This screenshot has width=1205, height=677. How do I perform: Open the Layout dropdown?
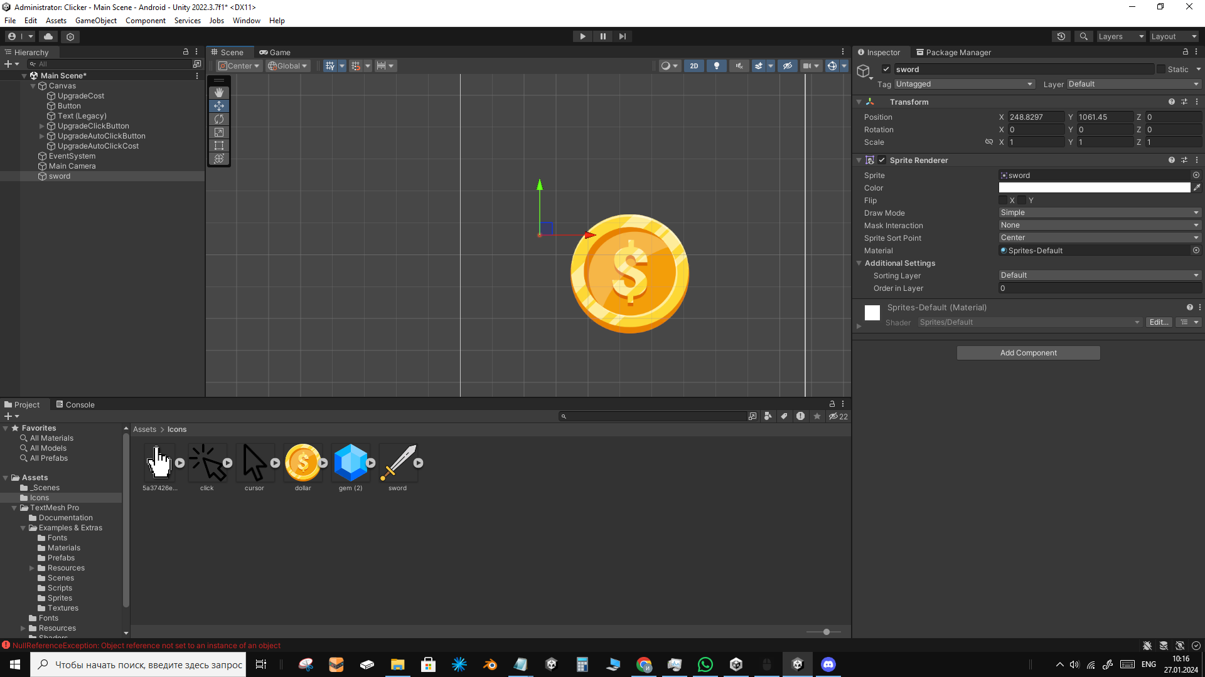(1174, 36)
